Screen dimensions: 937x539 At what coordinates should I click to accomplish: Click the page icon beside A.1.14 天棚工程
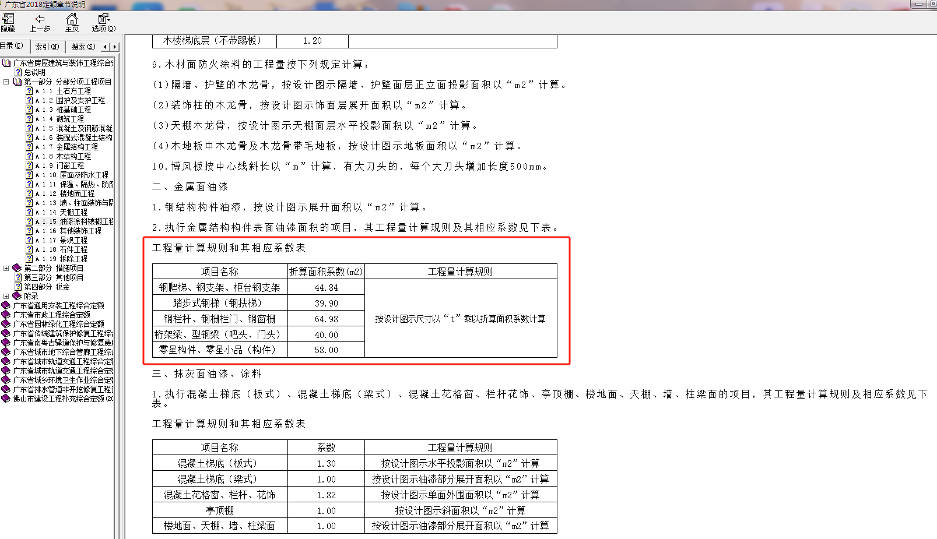point(29,212)
